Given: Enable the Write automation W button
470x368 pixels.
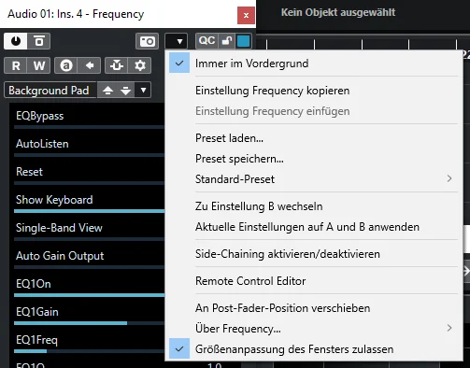Looking at the screenshot, I should [39, 65].
